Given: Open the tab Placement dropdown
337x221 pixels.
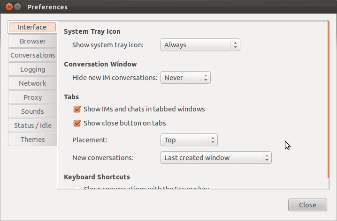Looking at the screenshot, I should point(189,140).
